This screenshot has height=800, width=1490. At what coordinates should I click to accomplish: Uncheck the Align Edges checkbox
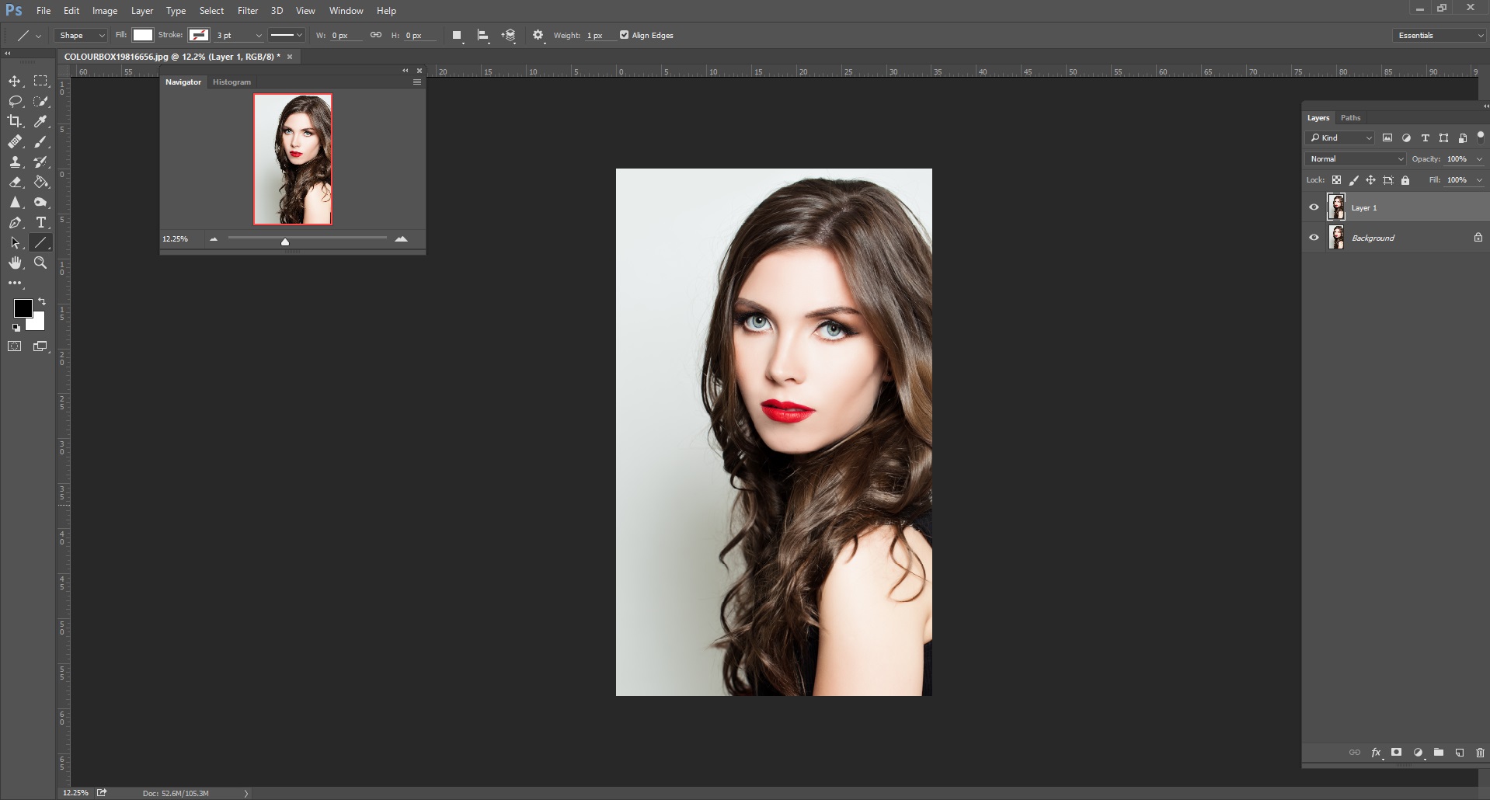[624, 35]
